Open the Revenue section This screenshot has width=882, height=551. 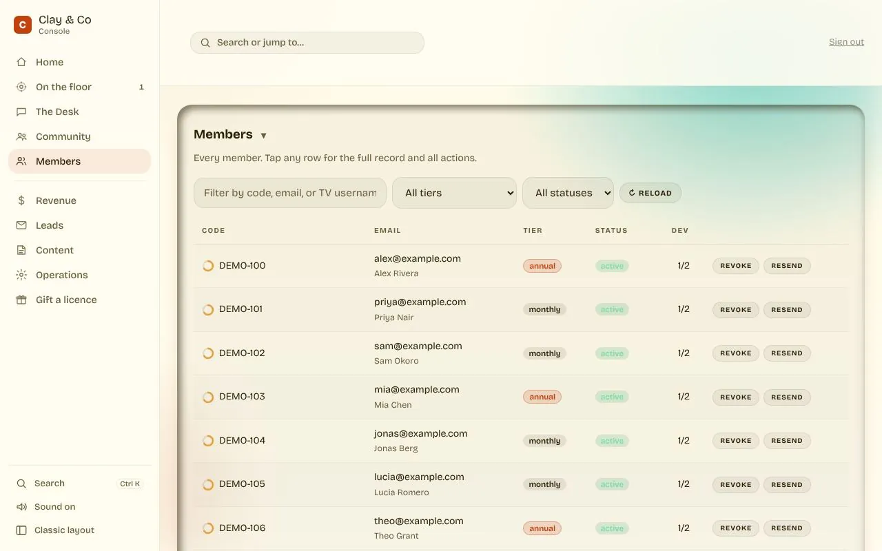(x=79, y=200)
